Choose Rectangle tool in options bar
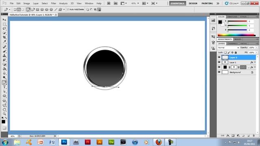 (x=38, y=10)
